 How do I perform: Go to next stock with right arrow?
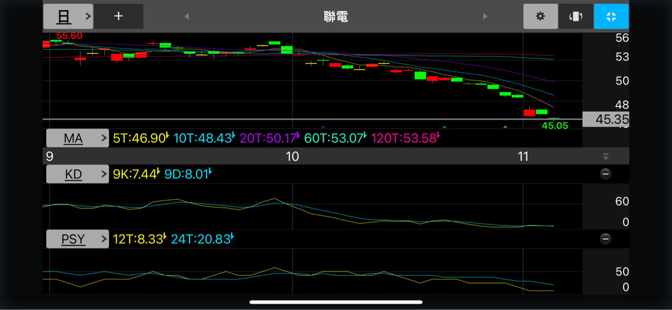click(485, 17)
